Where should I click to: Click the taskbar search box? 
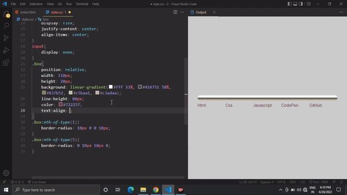(56, 190)
